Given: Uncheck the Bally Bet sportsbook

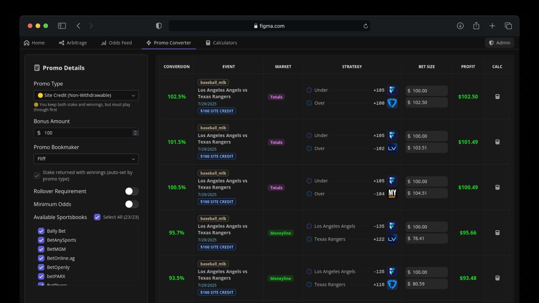Looking at the screenshot, I should pos(41,231).
